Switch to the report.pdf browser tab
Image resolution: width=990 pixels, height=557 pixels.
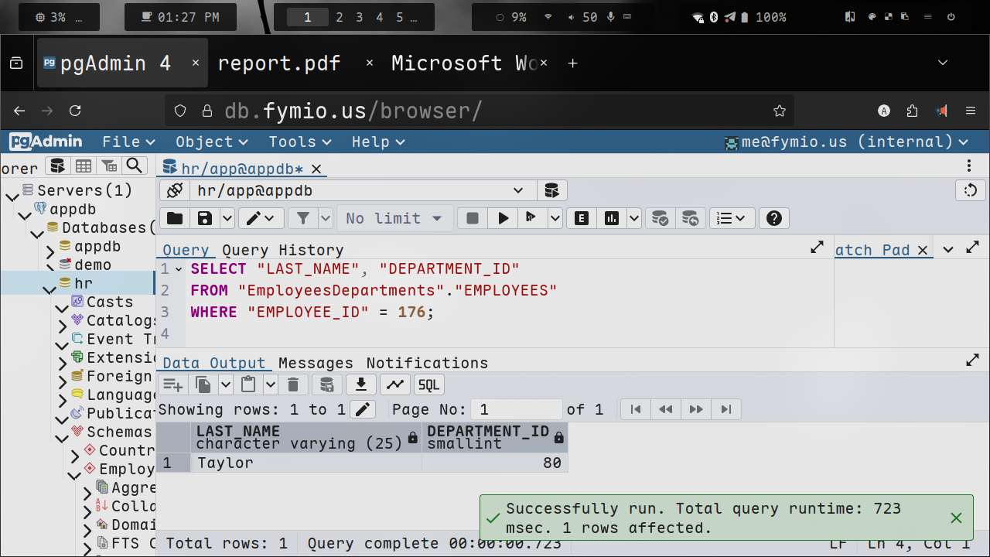tap(279, 63)
